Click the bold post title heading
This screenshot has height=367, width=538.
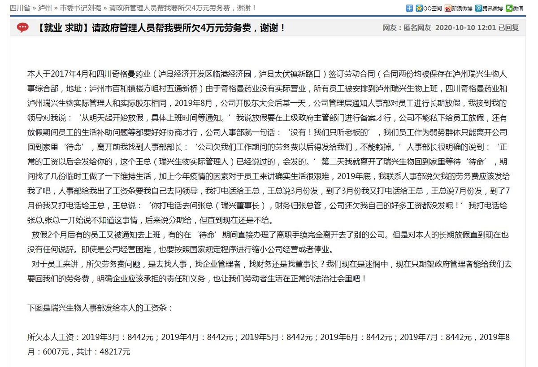click(161, 28)
